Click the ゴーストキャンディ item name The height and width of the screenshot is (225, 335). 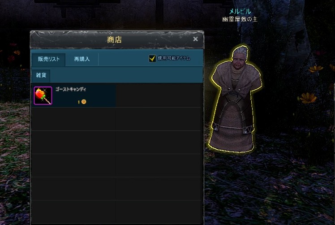[71, 89]
